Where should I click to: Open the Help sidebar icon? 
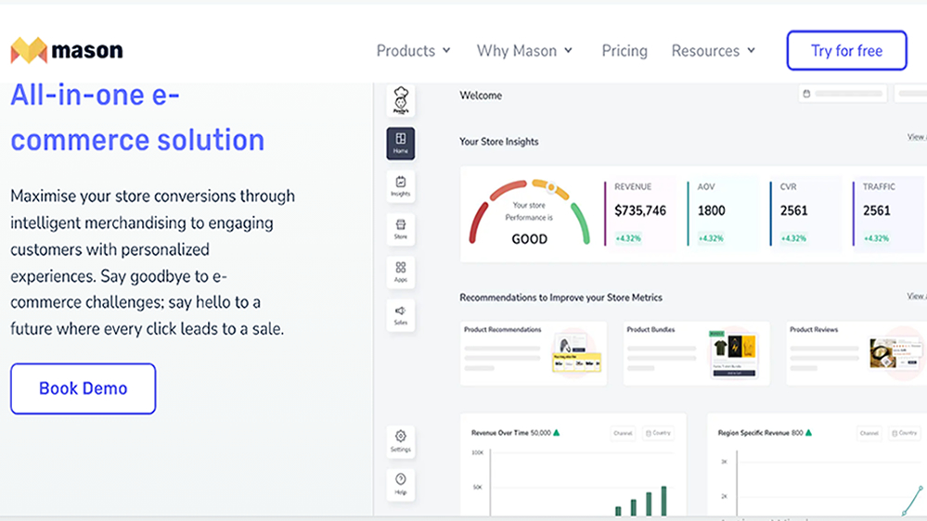pyautogui.click(x=401, y=484)
